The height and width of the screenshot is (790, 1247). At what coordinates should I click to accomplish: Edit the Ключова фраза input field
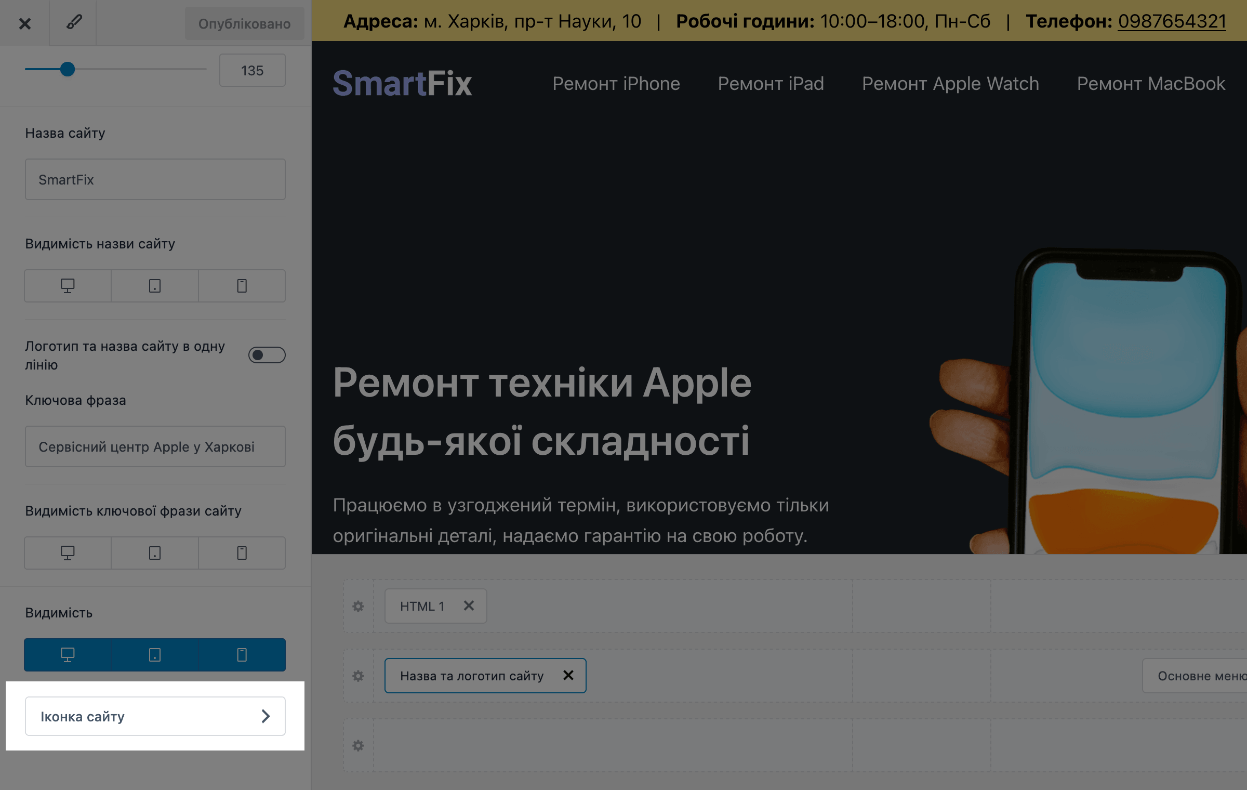click(x=155, y=446)
